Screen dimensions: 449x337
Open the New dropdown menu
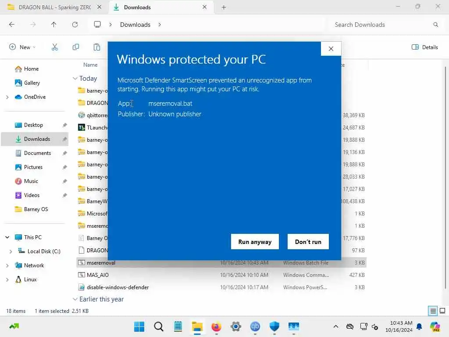[22, 47]
